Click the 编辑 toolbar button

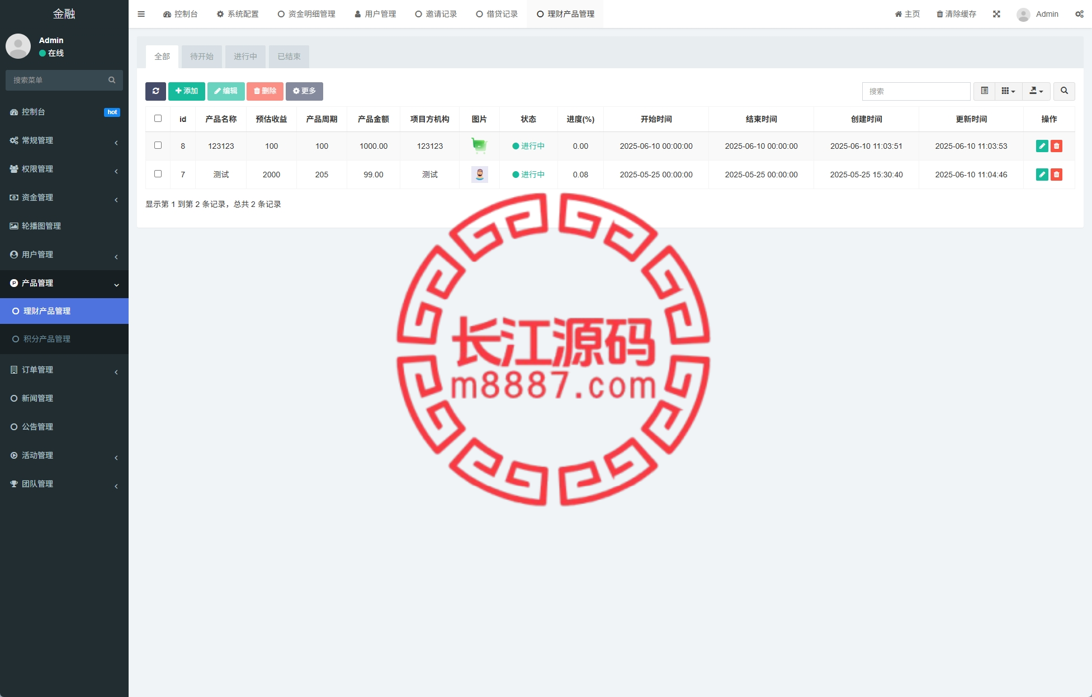pyautogui.click(x=226, y=91)
